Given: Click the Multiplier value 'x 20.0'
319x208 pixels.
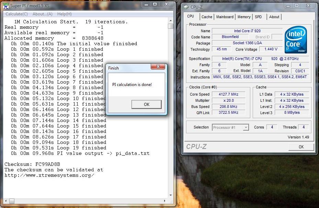Looking at the screenshot, I should [228, 100].
